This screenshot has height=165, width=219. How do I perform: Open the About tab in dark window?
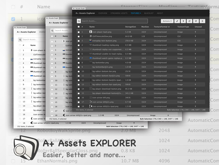[160, 13]
